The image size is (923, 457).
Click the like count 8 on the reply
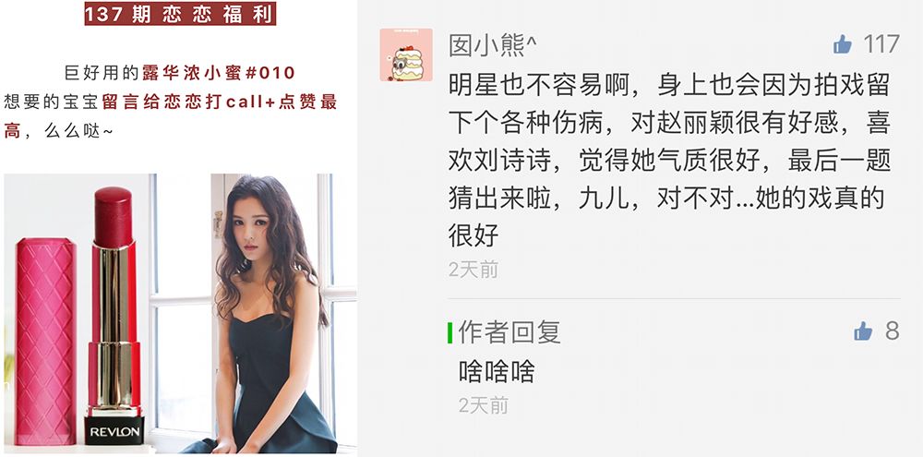point(893,331)
